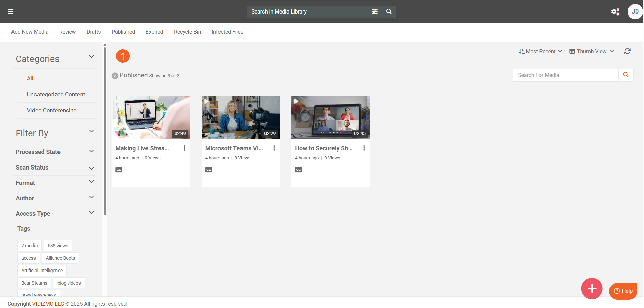Go to the Recycle Bin tab

pyautogui.click(x=187, y=32)
